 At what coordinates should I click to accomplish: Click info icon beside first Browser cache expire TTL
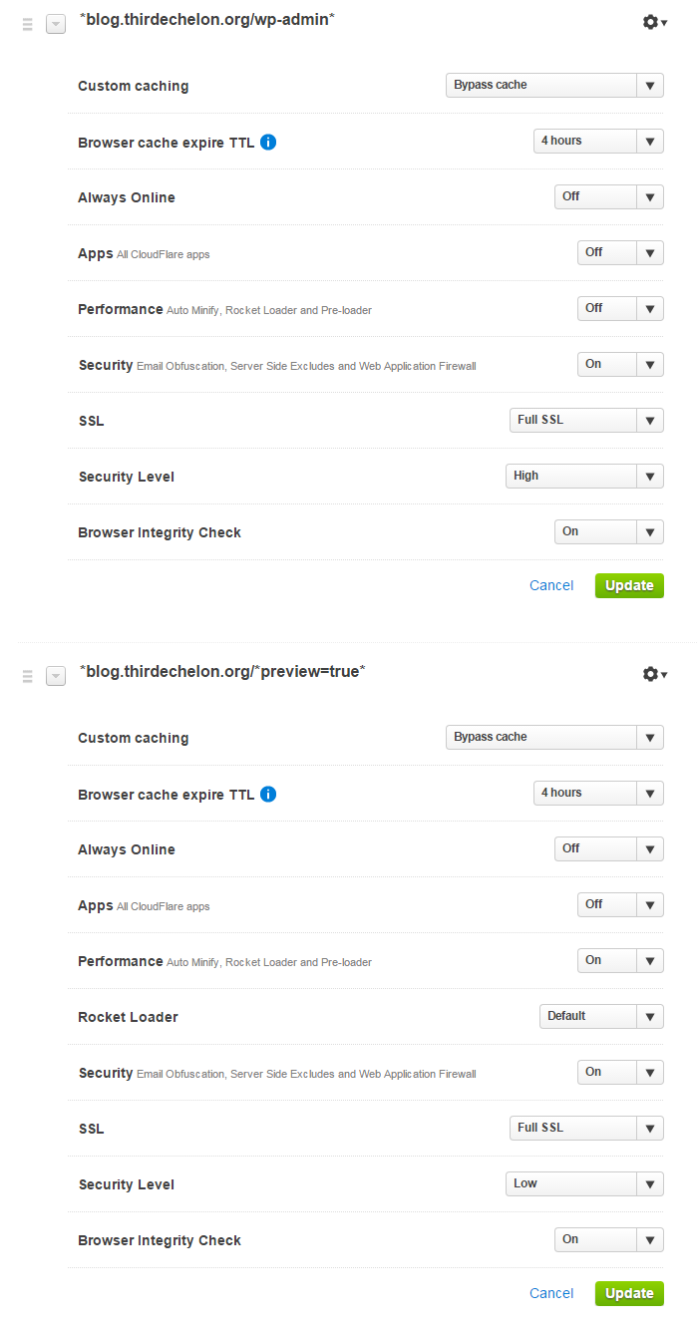click(x=268, y=142)
